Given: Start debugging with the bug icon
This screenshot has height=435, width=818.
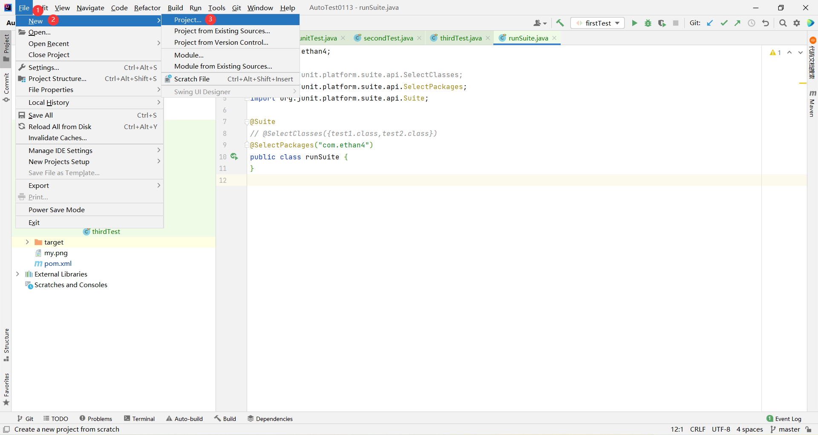Looking at the screenshot, I should point(648,23).
